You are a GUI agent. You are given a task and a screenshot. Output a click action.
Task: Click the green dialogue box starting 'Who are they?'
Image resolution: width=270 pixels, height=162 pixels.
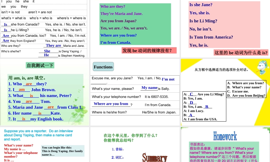coord(135,24)
